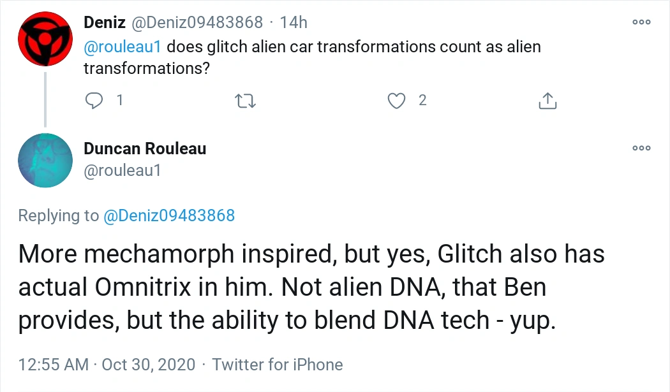Click the Deniz display name
This screenshot has width=670, height=392.
click(104, 22)
